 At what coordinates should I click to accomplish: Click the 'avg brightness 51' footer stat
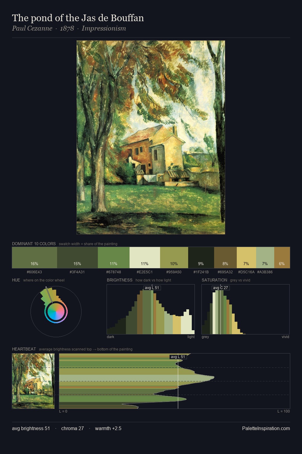click(x=31, y=428)
